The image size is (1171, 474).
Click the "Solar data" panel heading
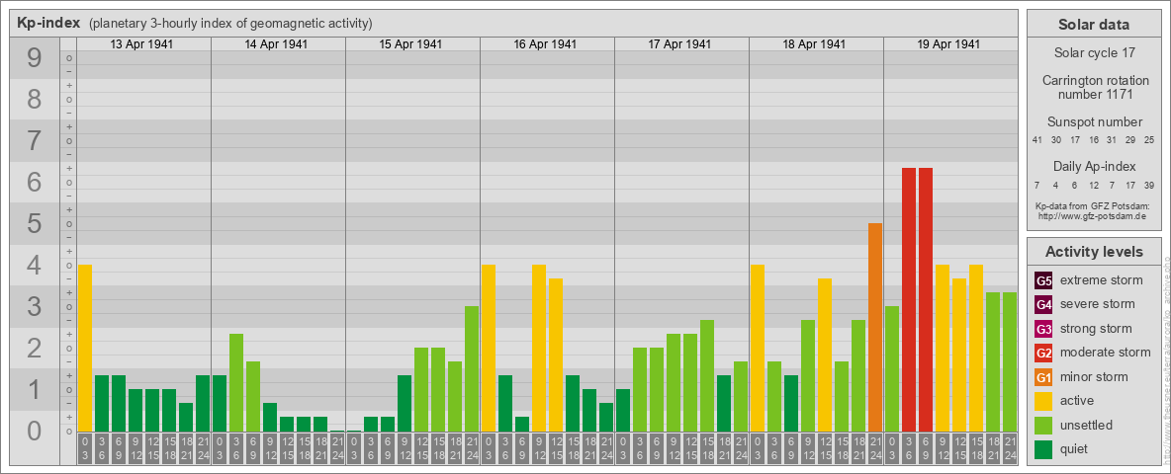point(1093,25)
